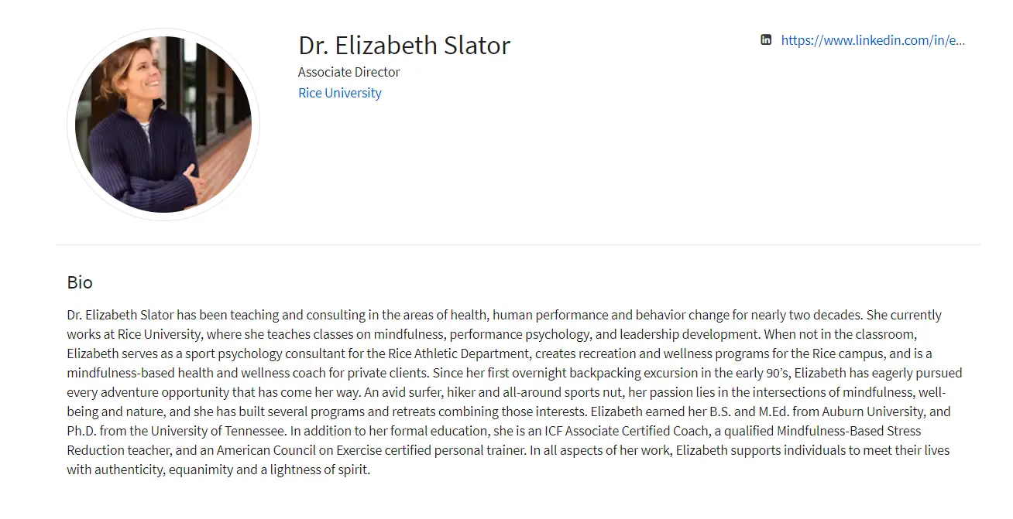Click Dr. Elizabeth Slator's profile photo
The height and width of the screenshot is (519, 1013).
(163, 125)
